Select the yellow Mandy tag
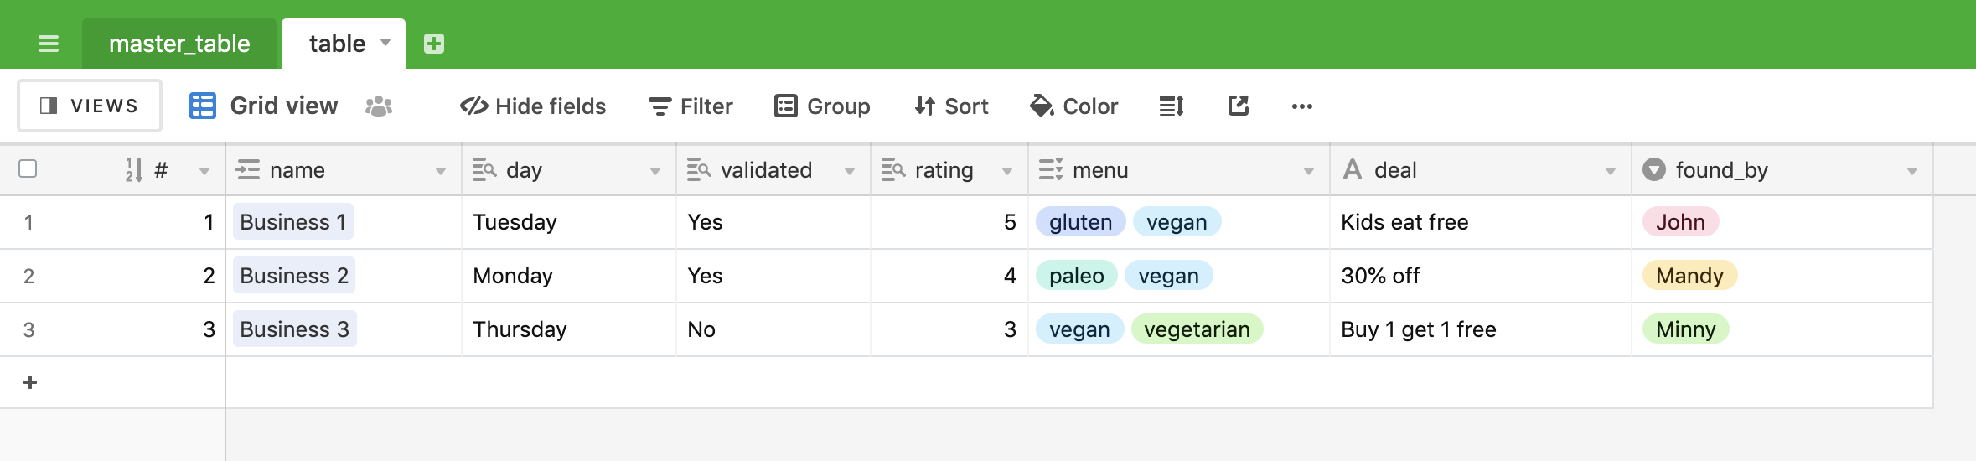The width and height of the screenshot is (1976, 461). pos(1689,276)
